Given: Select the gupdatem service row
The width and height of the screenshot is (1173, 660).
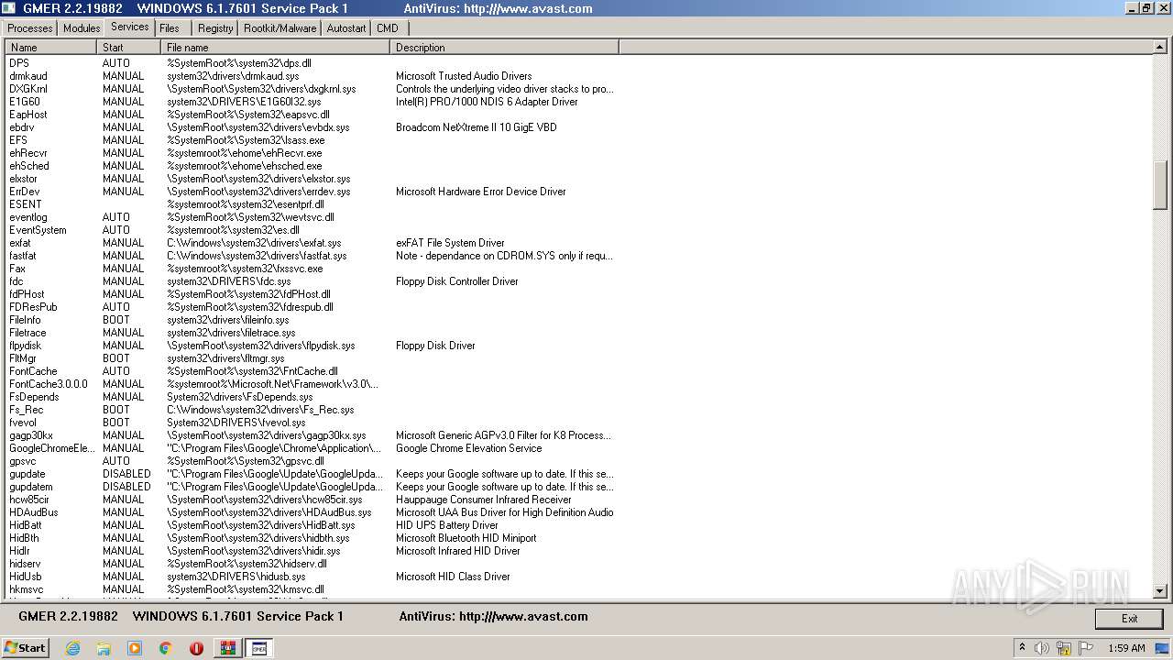Looking at the screenshot, I should click(312, 487).
